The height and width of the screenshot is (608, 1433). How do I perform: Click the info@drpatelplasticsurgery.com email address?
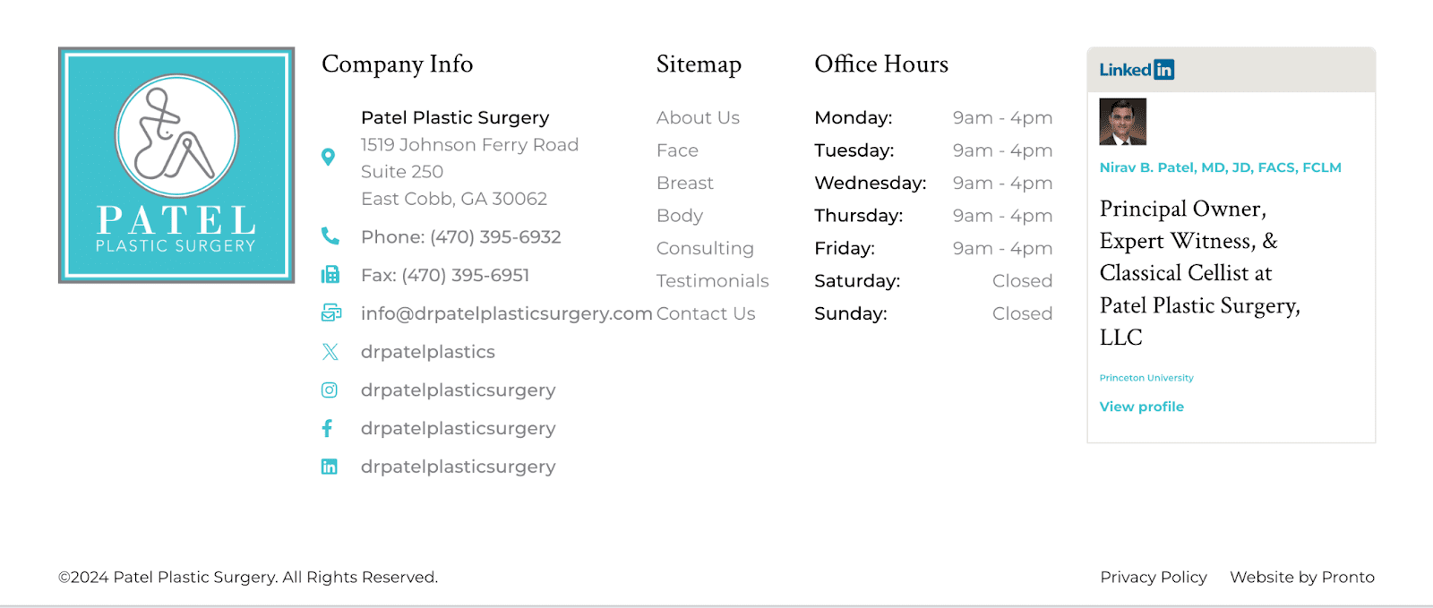507,314
